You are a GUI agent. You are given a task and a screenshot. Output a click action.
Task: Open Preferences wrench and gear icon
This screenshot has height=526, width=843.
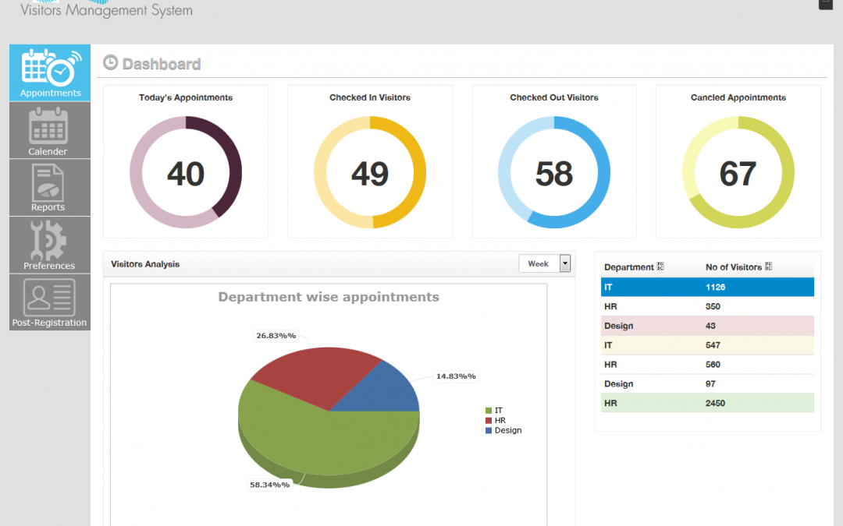tap(50, 245)
